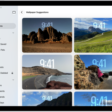
Task: Select the green alpine meadow wallpaper
Action: (93, 35)
